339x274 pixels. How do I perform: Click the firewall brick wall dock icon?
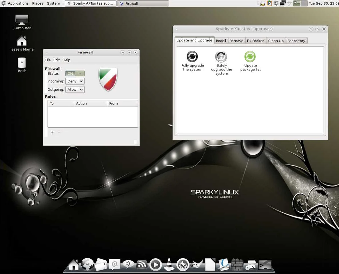(x=237, y=265)
